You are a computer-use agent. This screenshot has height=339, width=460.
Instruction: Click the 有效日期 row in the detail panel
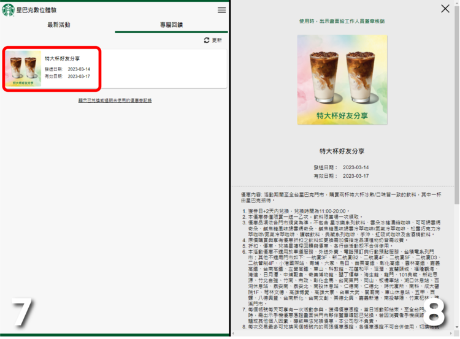pyautogui.click(x=342, y=175)
